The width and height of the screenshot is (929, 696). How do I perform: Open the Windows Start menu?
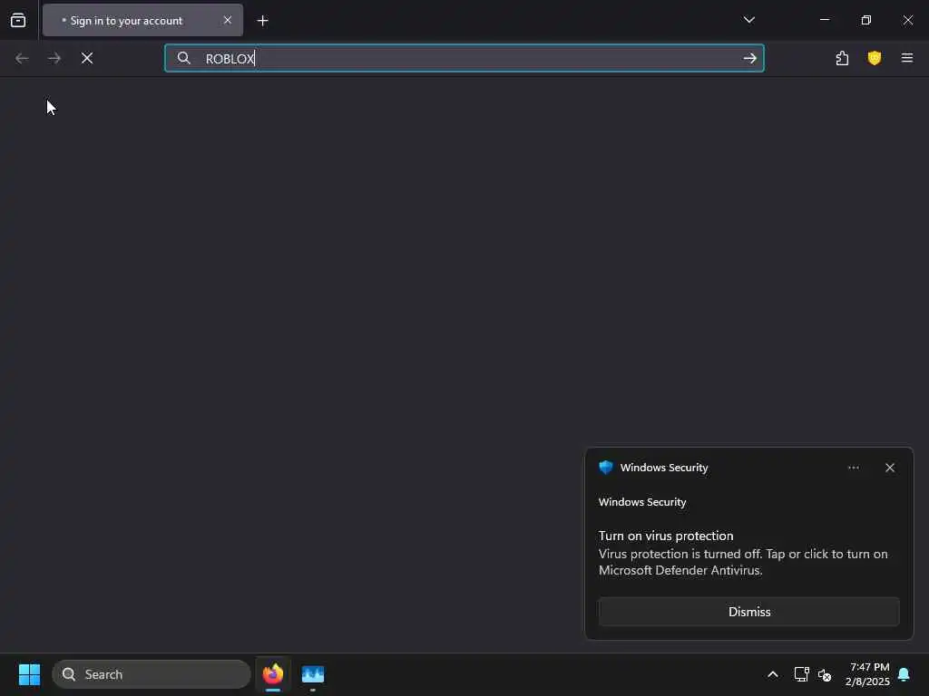tap(29, 674)
